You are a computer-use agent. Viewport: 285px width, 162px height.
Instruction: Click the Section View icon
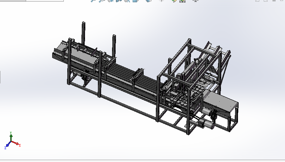119,1
